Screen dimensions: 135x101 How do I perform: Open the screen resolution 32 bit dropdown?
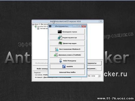99,76
